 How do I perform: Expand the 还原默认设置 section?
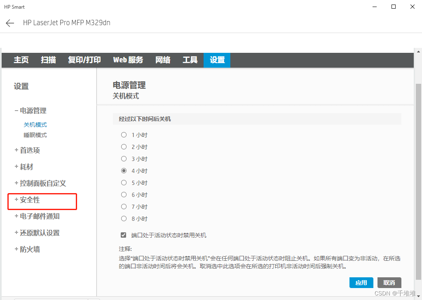[x=37, y=233]
